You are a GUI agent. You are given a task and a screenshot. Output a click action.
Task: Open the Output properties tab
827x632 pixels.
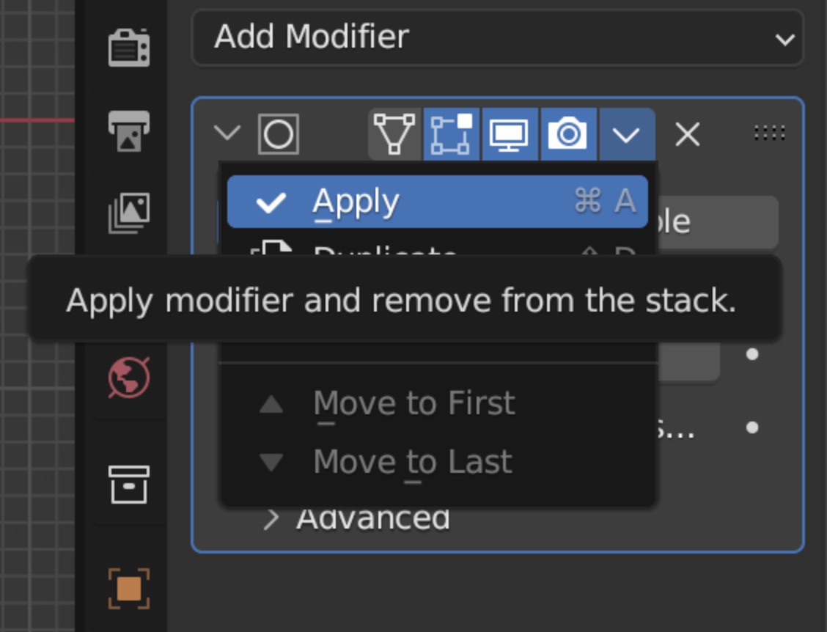(x=129, y=131)
